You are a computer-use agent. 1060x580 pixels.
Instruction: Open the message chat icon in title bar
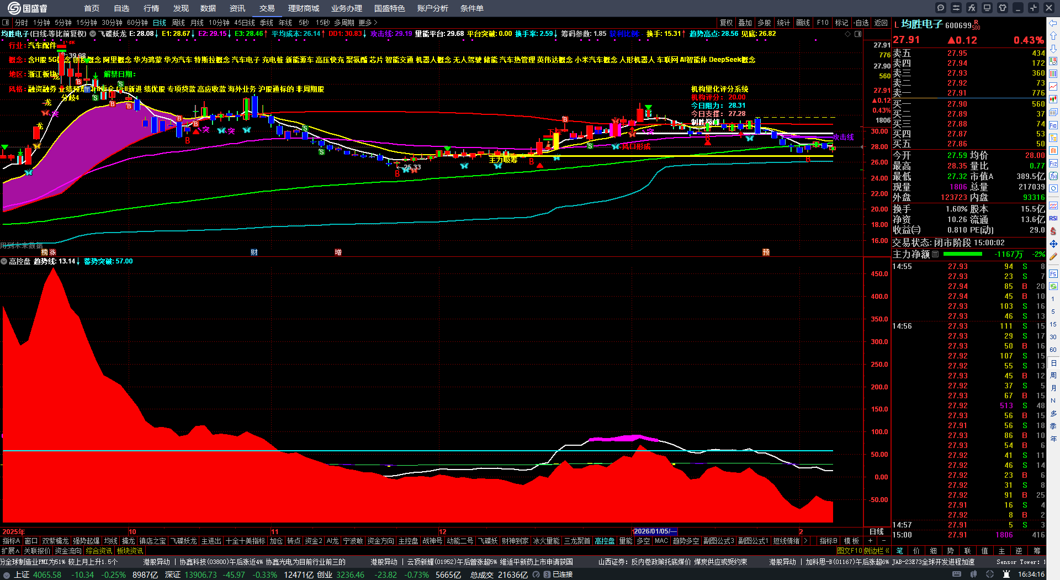941,8
